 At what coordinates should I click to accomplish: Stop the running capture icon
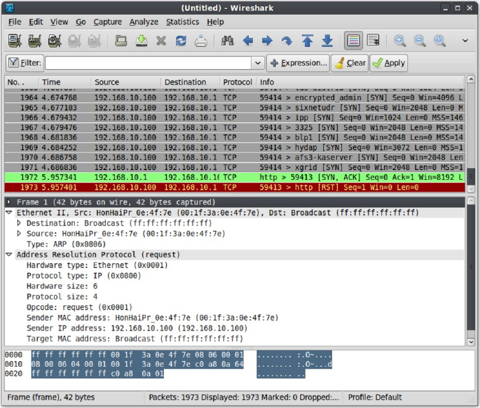pyautogui.click(x=74, y=41)
